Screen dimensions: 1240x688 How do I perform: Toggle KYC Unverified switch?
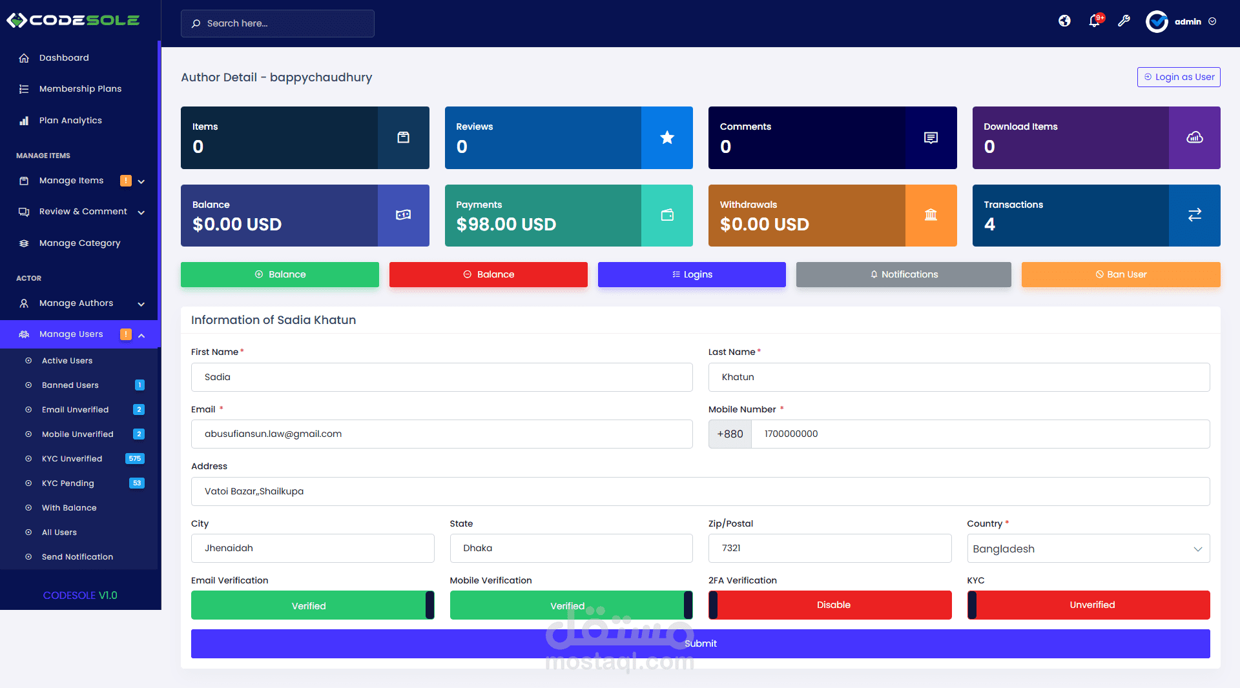1088,605
